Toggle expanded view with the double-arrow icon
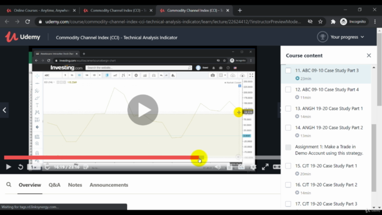The height and width of the screenshot is (215, 382). click(276, 167)
